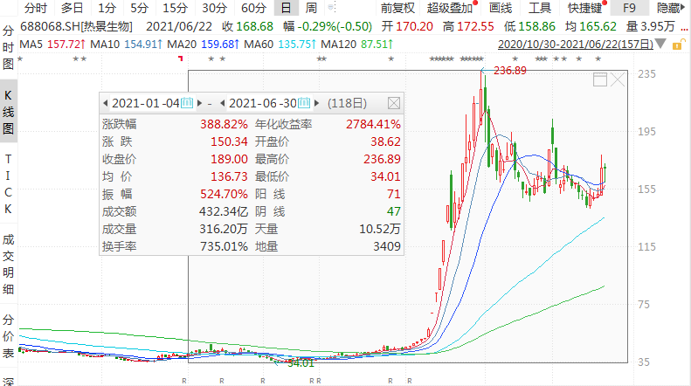Switch to 多日 multi-day tab
Screen dimensions: 691x386
[72, 8]
